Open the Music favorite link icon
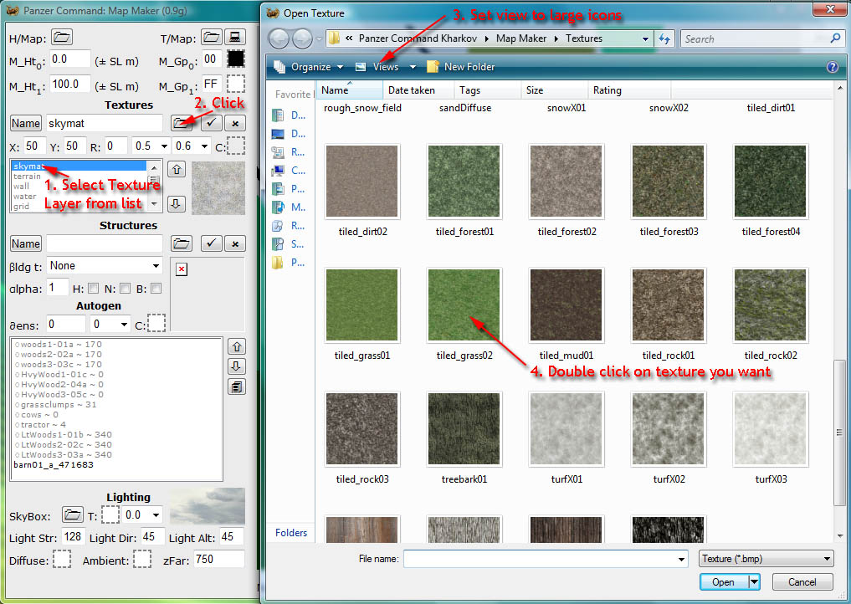The image size is (851, 604). (278, 207)
